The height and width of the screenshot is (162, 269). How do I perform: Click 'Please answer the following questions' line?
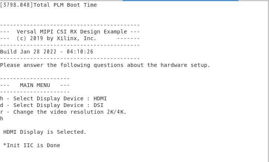[105, 65]
